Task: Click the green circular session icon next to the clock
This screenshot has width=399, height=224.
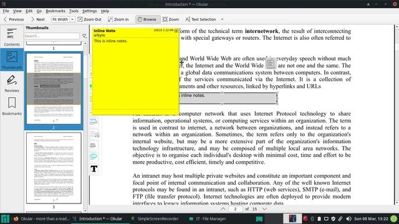Action: click(x=393, y=218)
